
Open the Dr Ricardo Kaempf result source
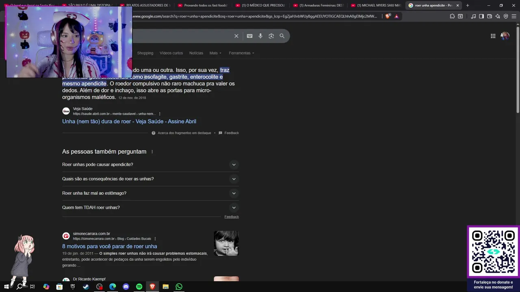click(89, 279)
